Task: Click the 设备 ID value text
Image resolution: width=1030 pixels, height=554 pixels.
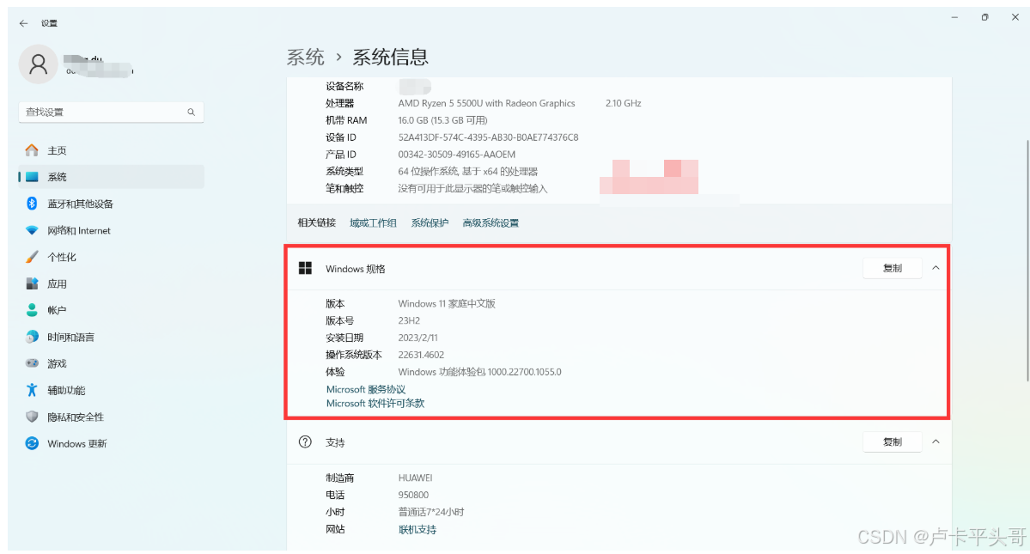Action: click(488, 137)
